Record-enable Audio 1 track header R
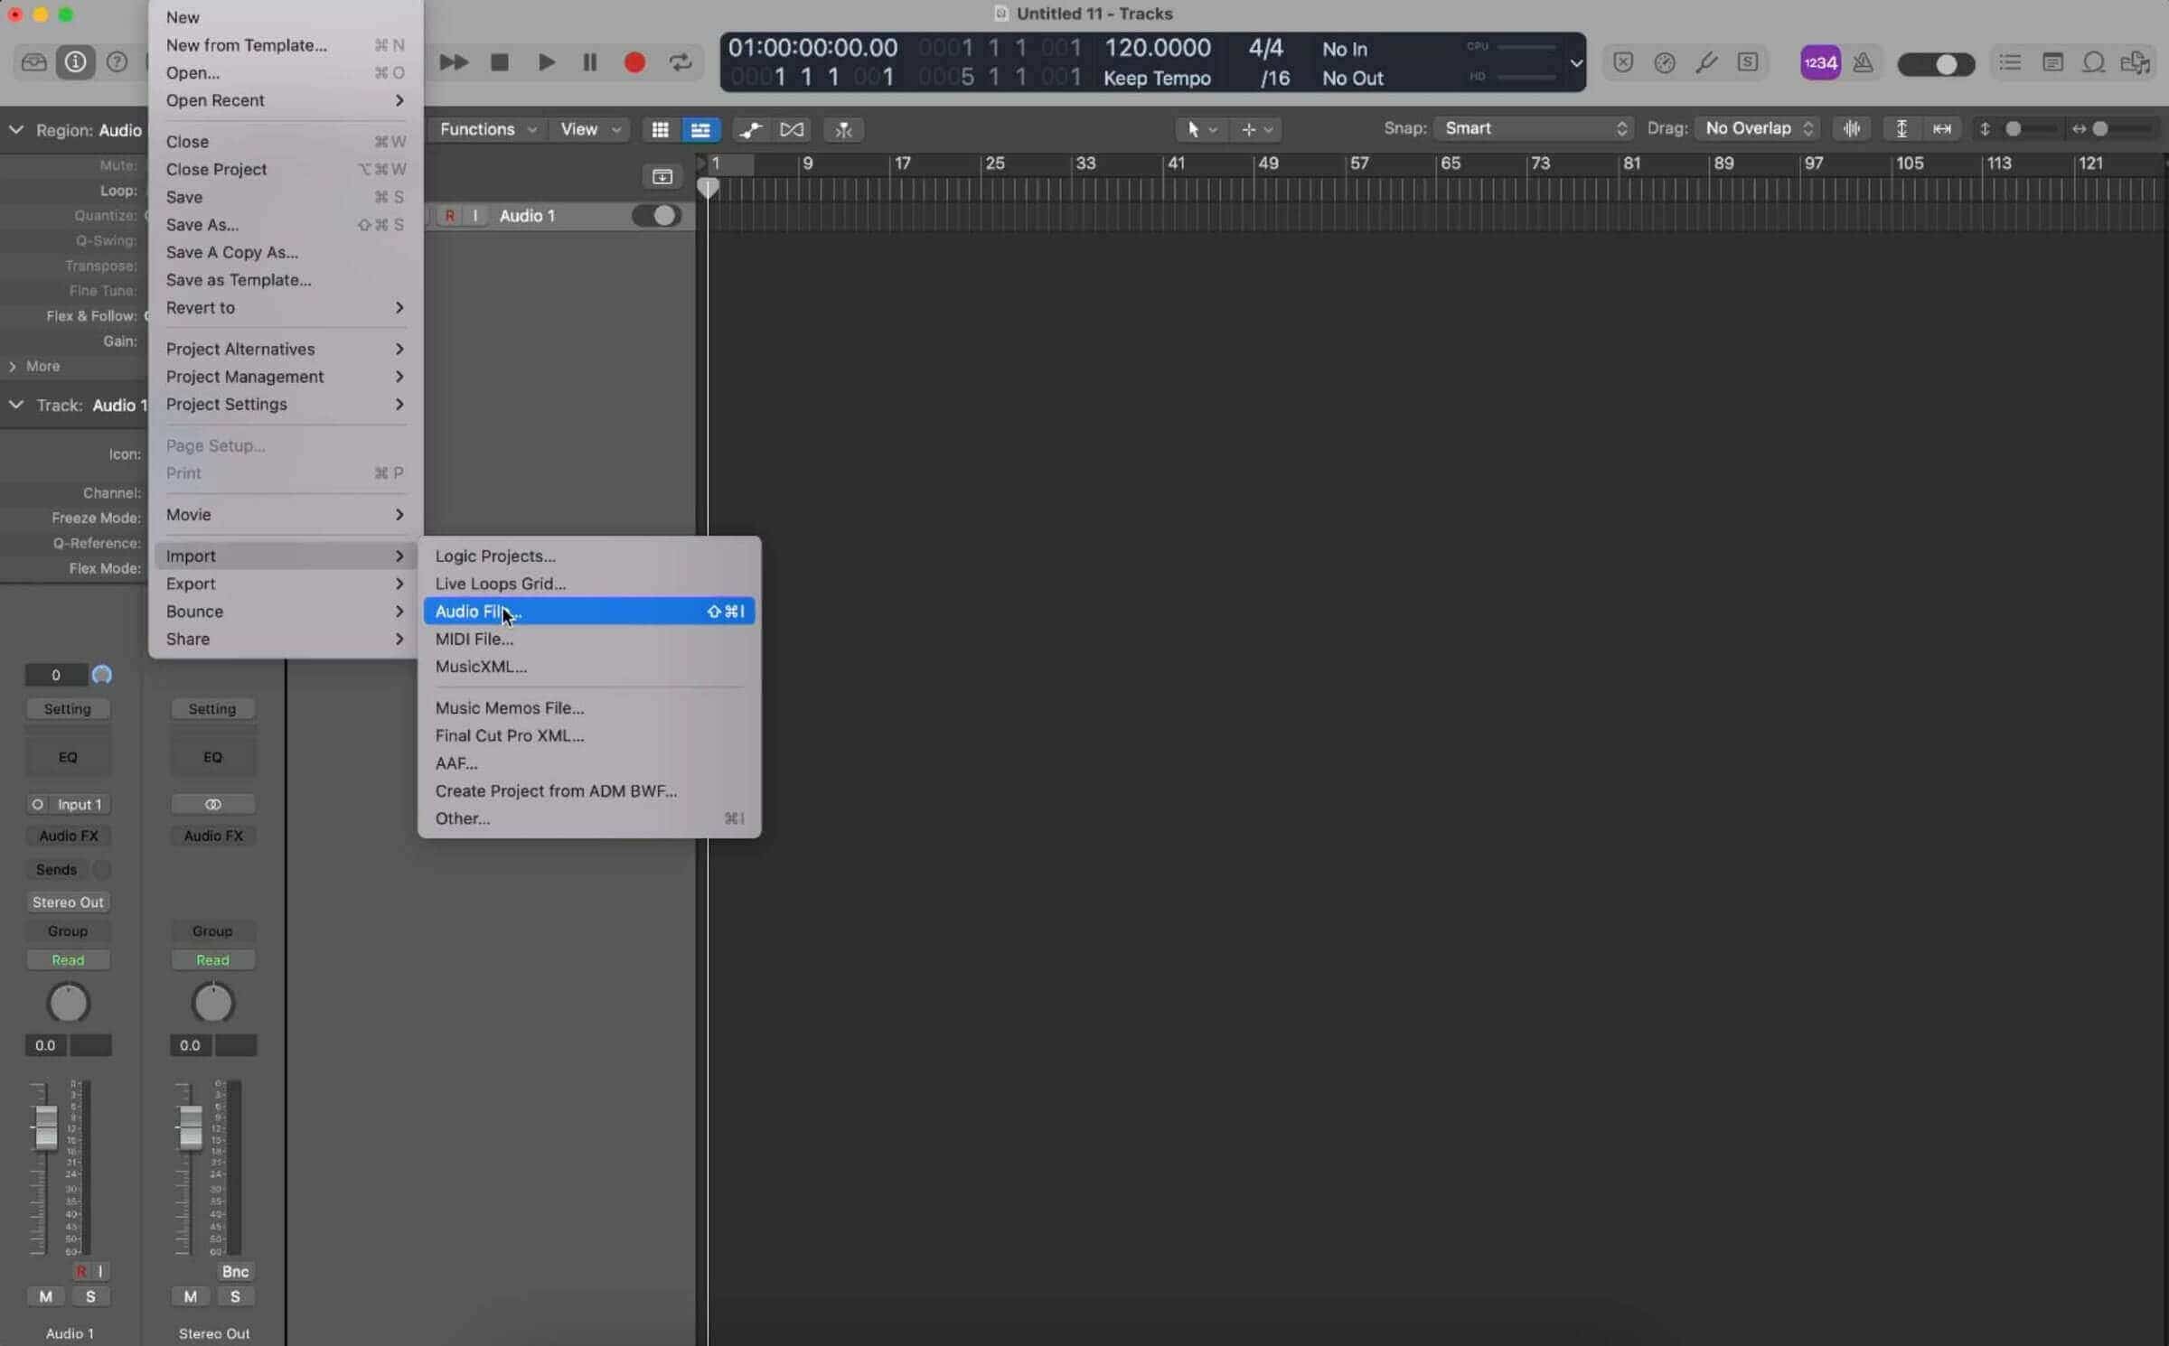 [449, 216]
